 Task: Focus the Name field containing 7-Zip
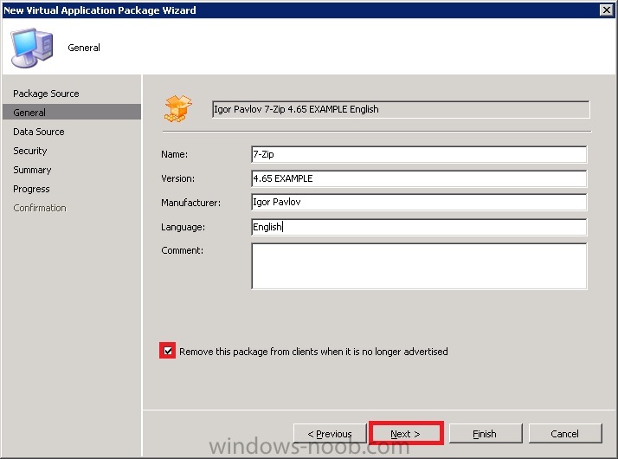point(419,154)
